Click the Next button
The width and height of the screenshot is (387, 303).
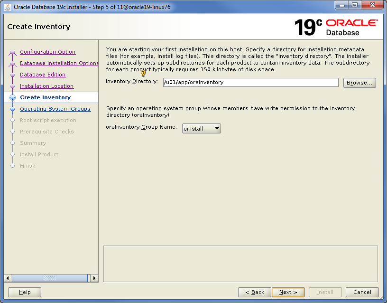click(x=288, y=292)
